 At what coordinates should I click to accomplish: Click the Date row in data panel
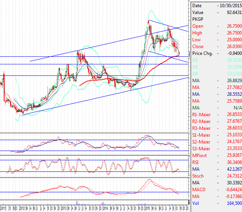pos(216,6)
